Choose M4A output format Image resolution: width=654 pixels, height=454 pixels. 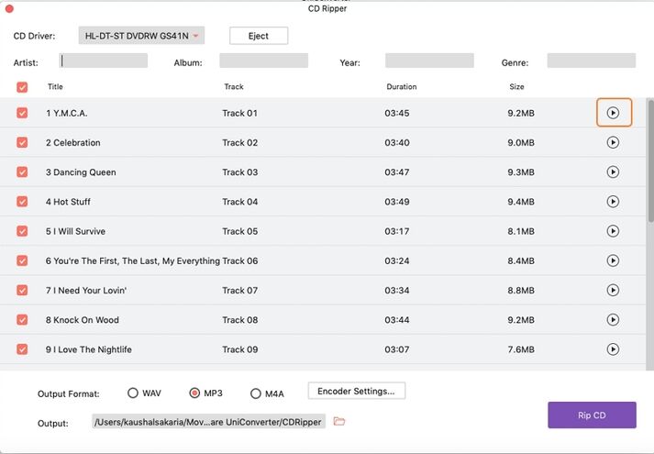[x=255, y=393]
